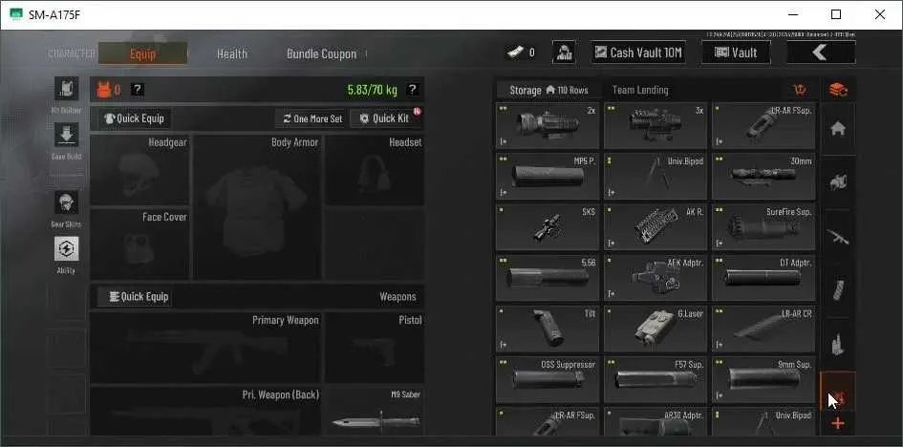Select the rifle category filter icon
Screen dimensions: 903x447
(x=838, y=237)
